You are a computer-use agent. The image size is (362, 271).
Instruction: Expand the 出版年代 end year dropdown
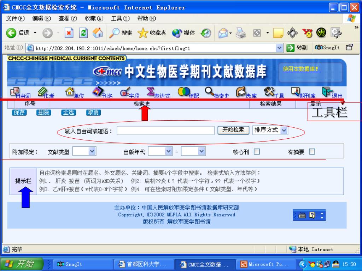click(x=202, y=151)
